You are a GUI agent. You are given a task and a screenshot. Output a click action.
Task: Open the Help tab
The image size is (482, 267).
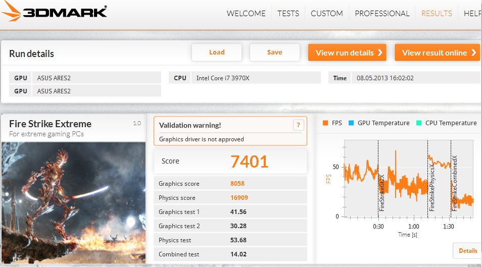click(x=473, y=14)
